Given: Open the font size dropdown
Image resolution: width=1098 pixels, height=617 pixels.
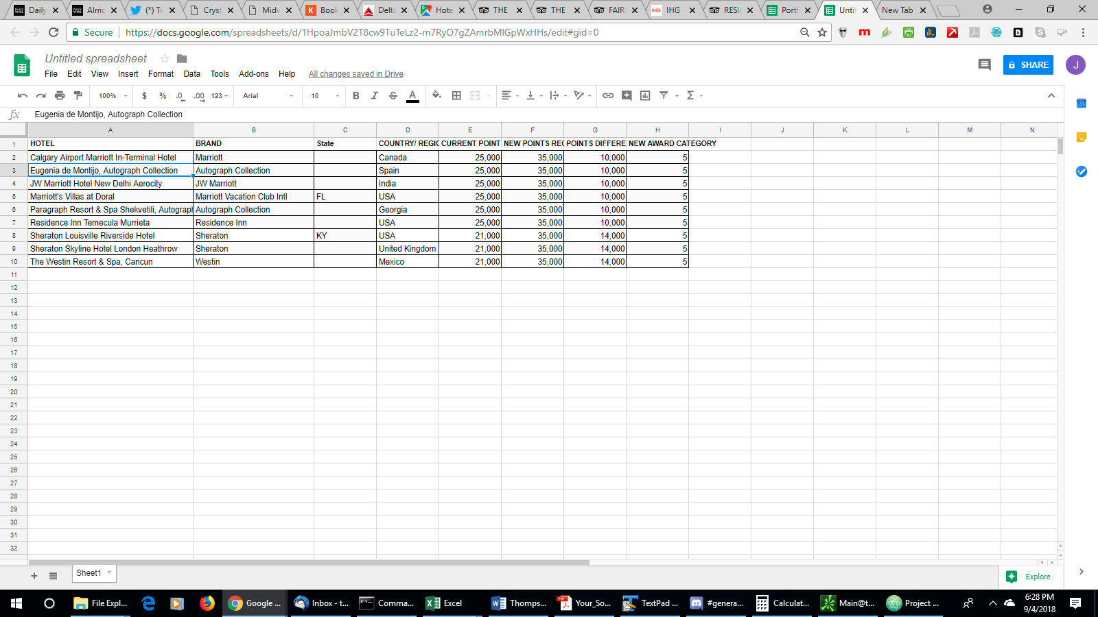Looking at the screenshot, I should [325, 95].
